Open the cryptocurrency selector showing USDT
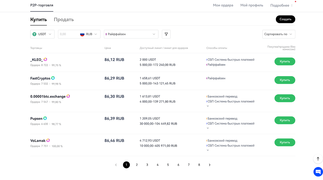 [x=42, y=34]
